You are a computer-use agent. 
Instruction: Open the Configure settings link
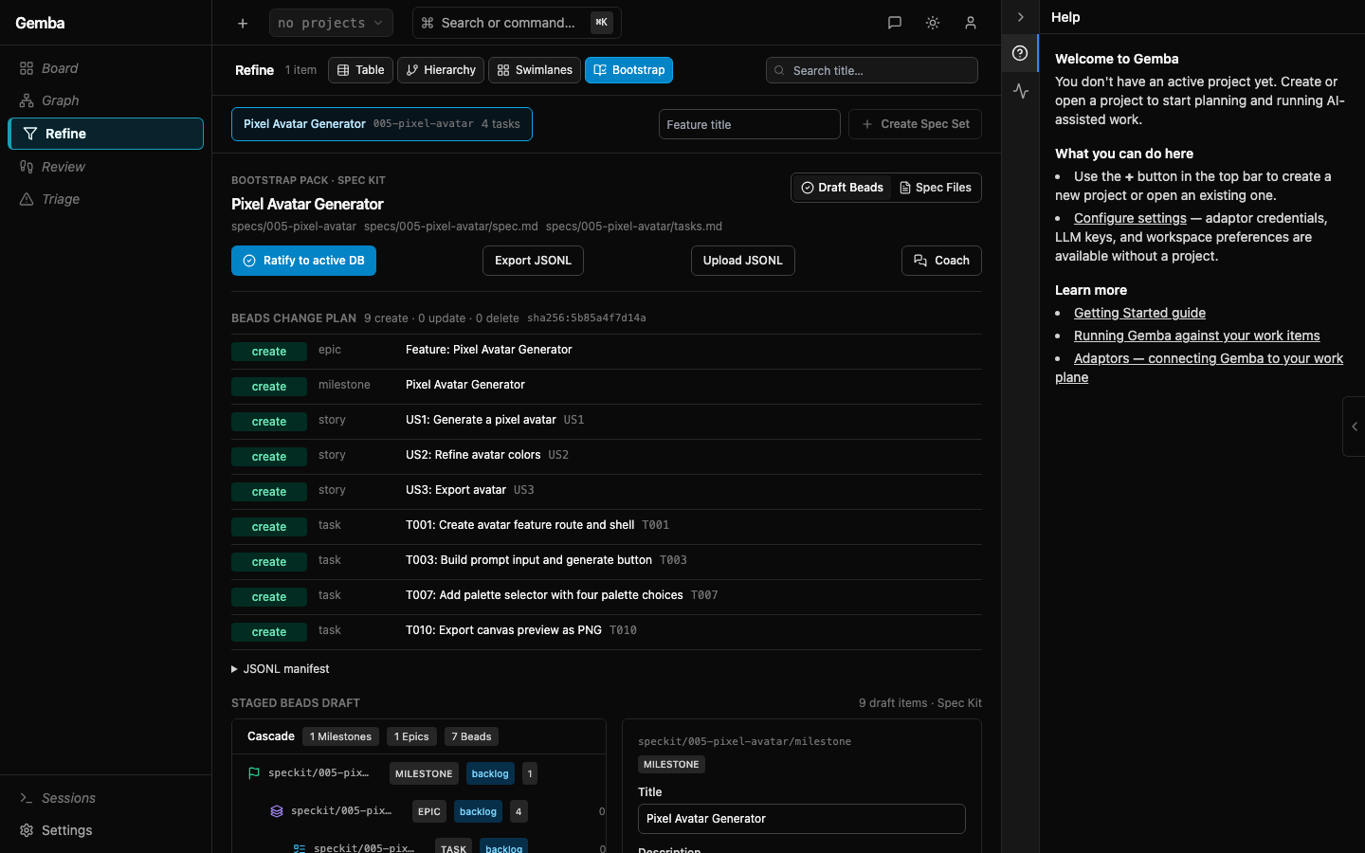point(1130,218)
